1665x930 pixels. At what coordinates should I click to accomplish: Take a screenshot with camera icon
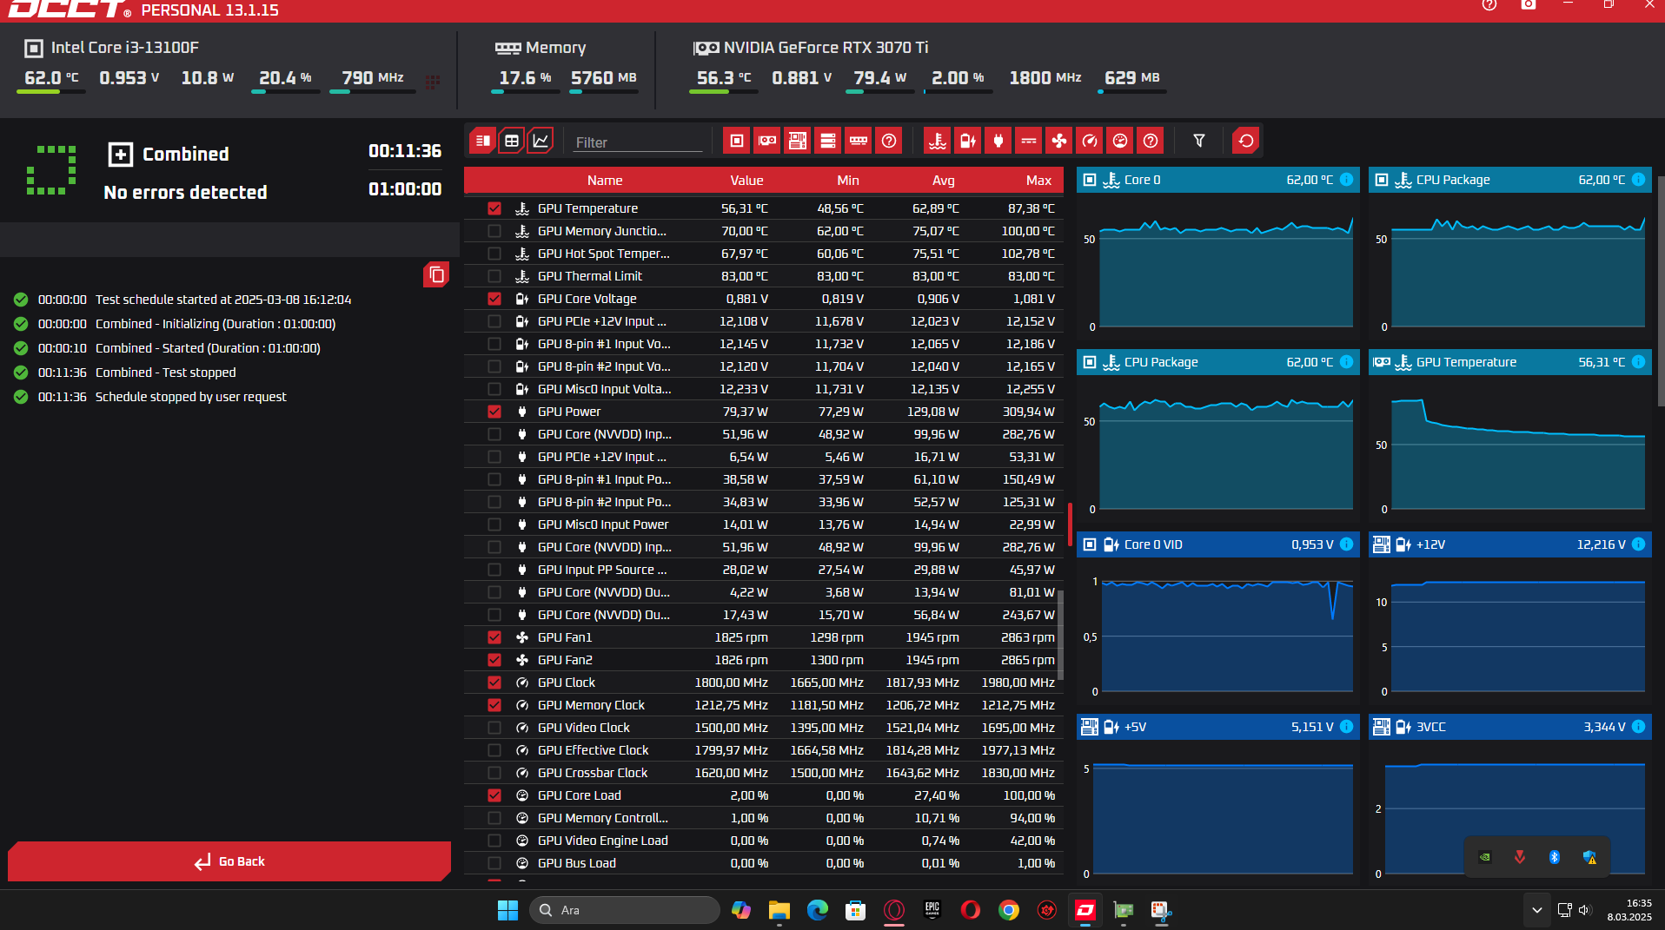(x=1529, y=5)
